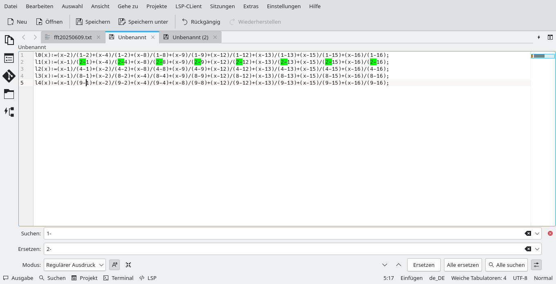
Task: Open the Extras menu
Action: [x=251, y=6]
